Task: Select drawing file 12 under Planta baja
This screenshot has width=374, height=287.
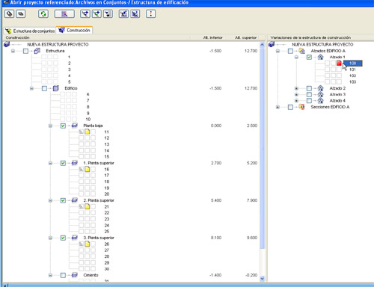Action: (x=107, y=138)
